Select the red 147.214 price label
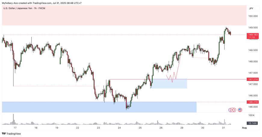Screen dimensions: 262x137 252,79
